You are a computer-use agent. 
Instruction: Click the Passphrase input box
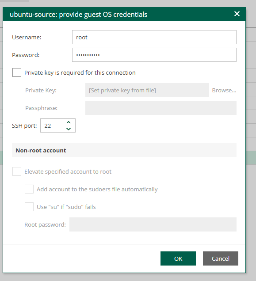click(x=161, y=108)
